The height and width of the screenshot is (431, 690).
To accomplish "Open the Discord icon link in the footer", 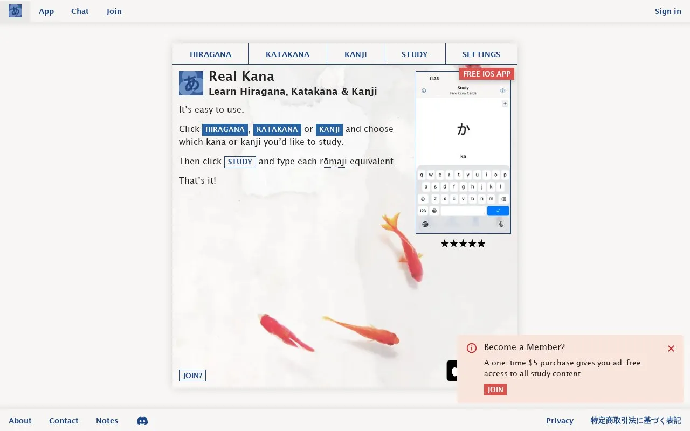I will pos(142,421).
